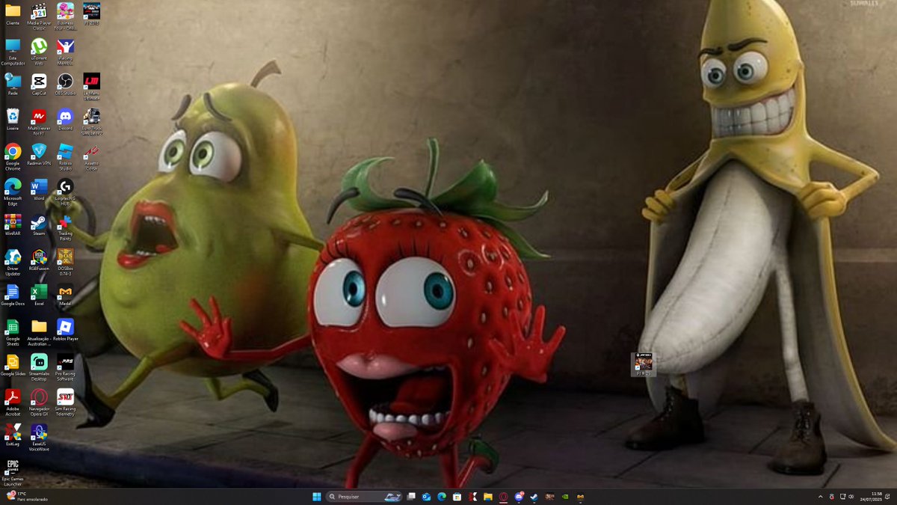897x505 pixels.
Task: Select the Radmin VPN shortcut
Action: pos(39,155)
